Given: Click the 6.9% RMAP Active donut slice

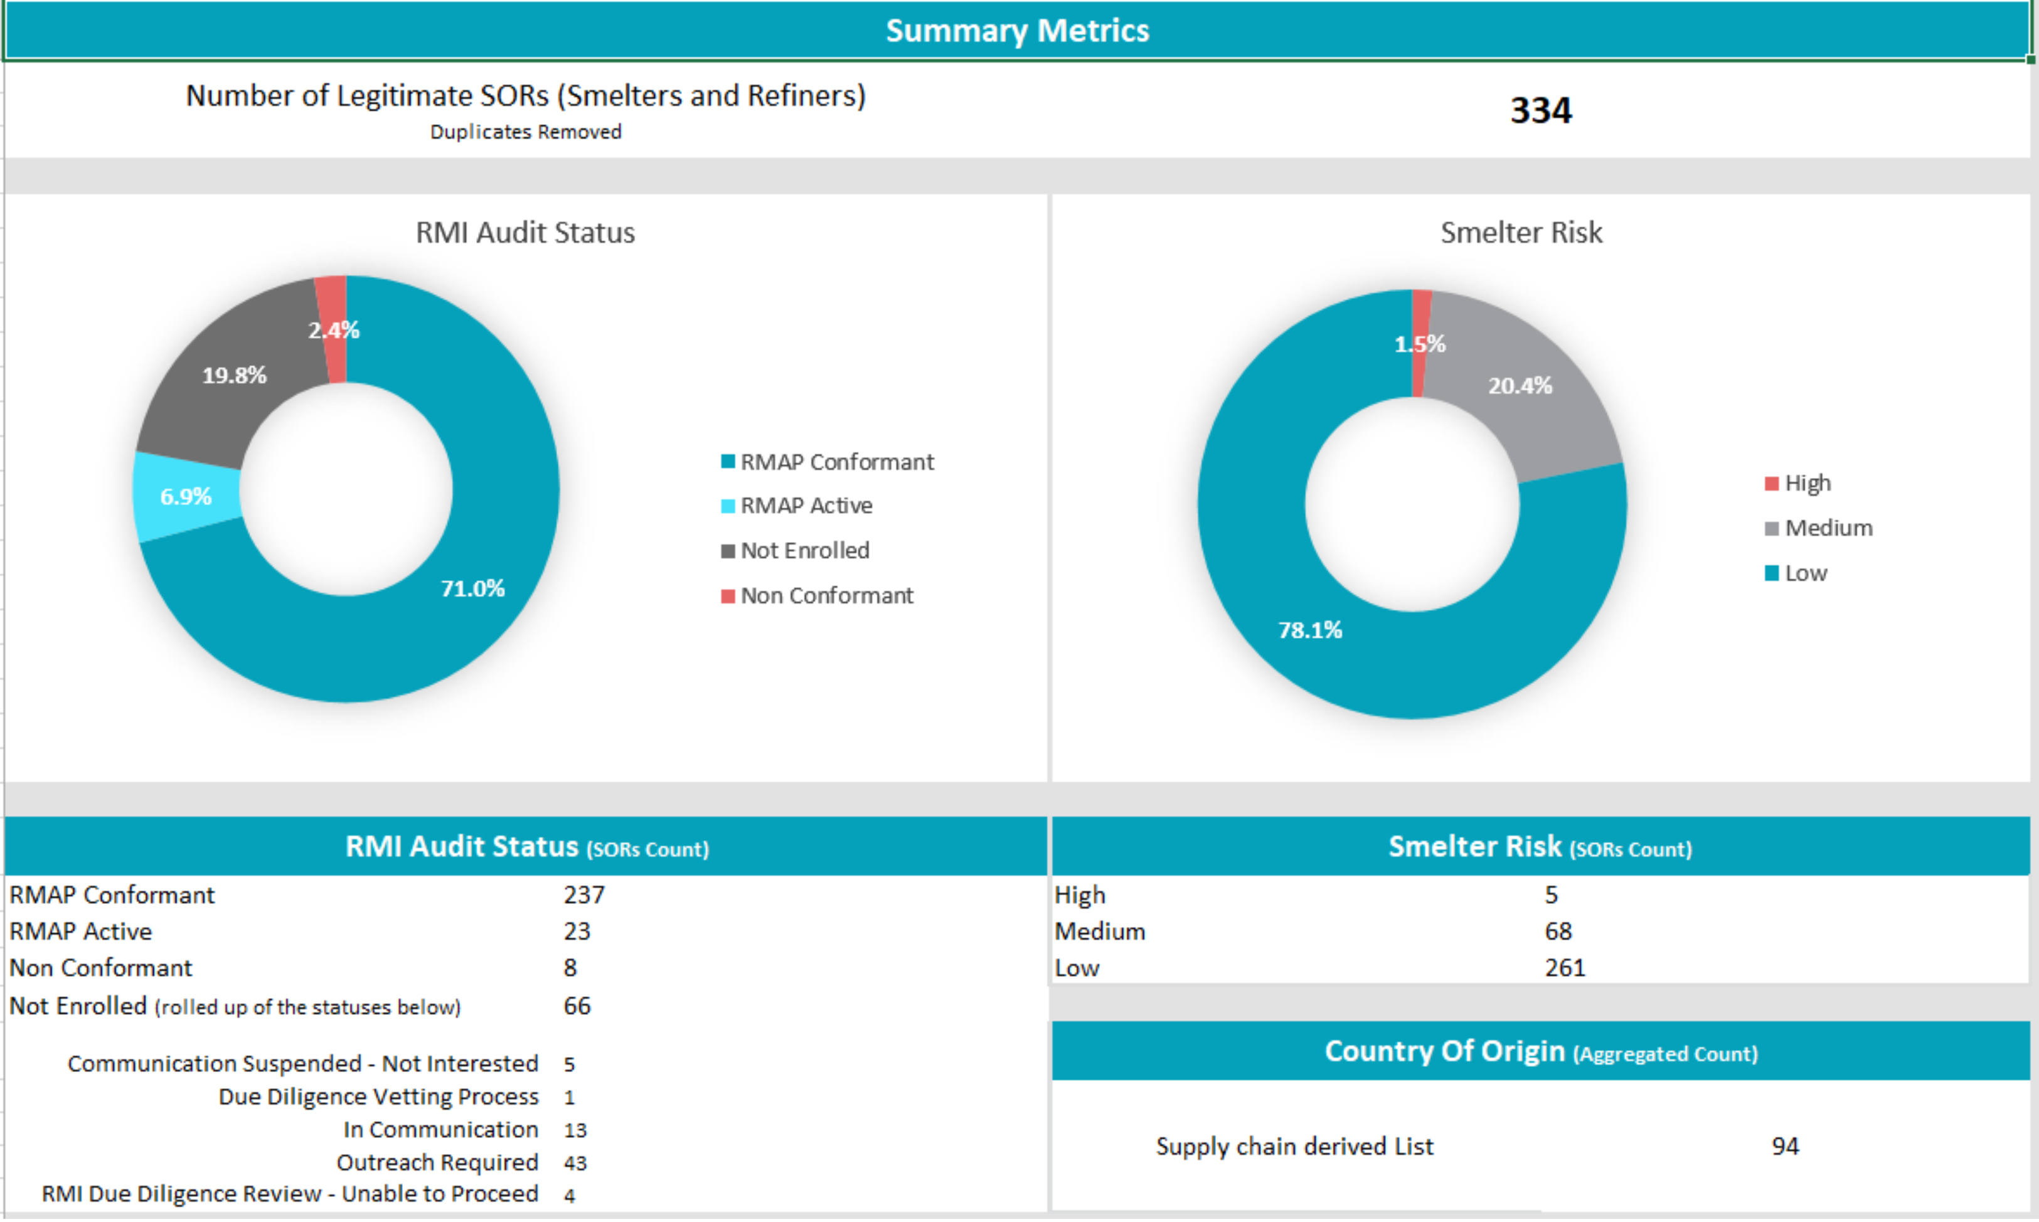Looking at the screenshot, I should pos(186,497).
